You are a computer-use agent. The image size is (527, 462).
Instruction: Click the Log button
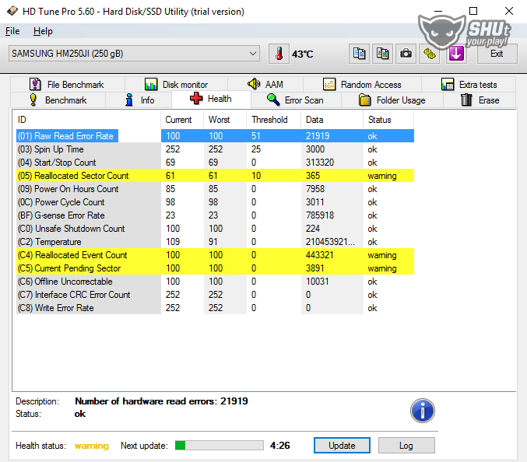click(x=406, y=445)
